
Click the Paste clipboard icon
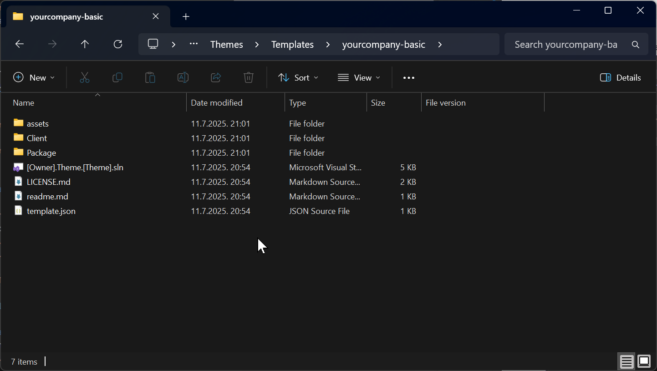tap(150, 78)
